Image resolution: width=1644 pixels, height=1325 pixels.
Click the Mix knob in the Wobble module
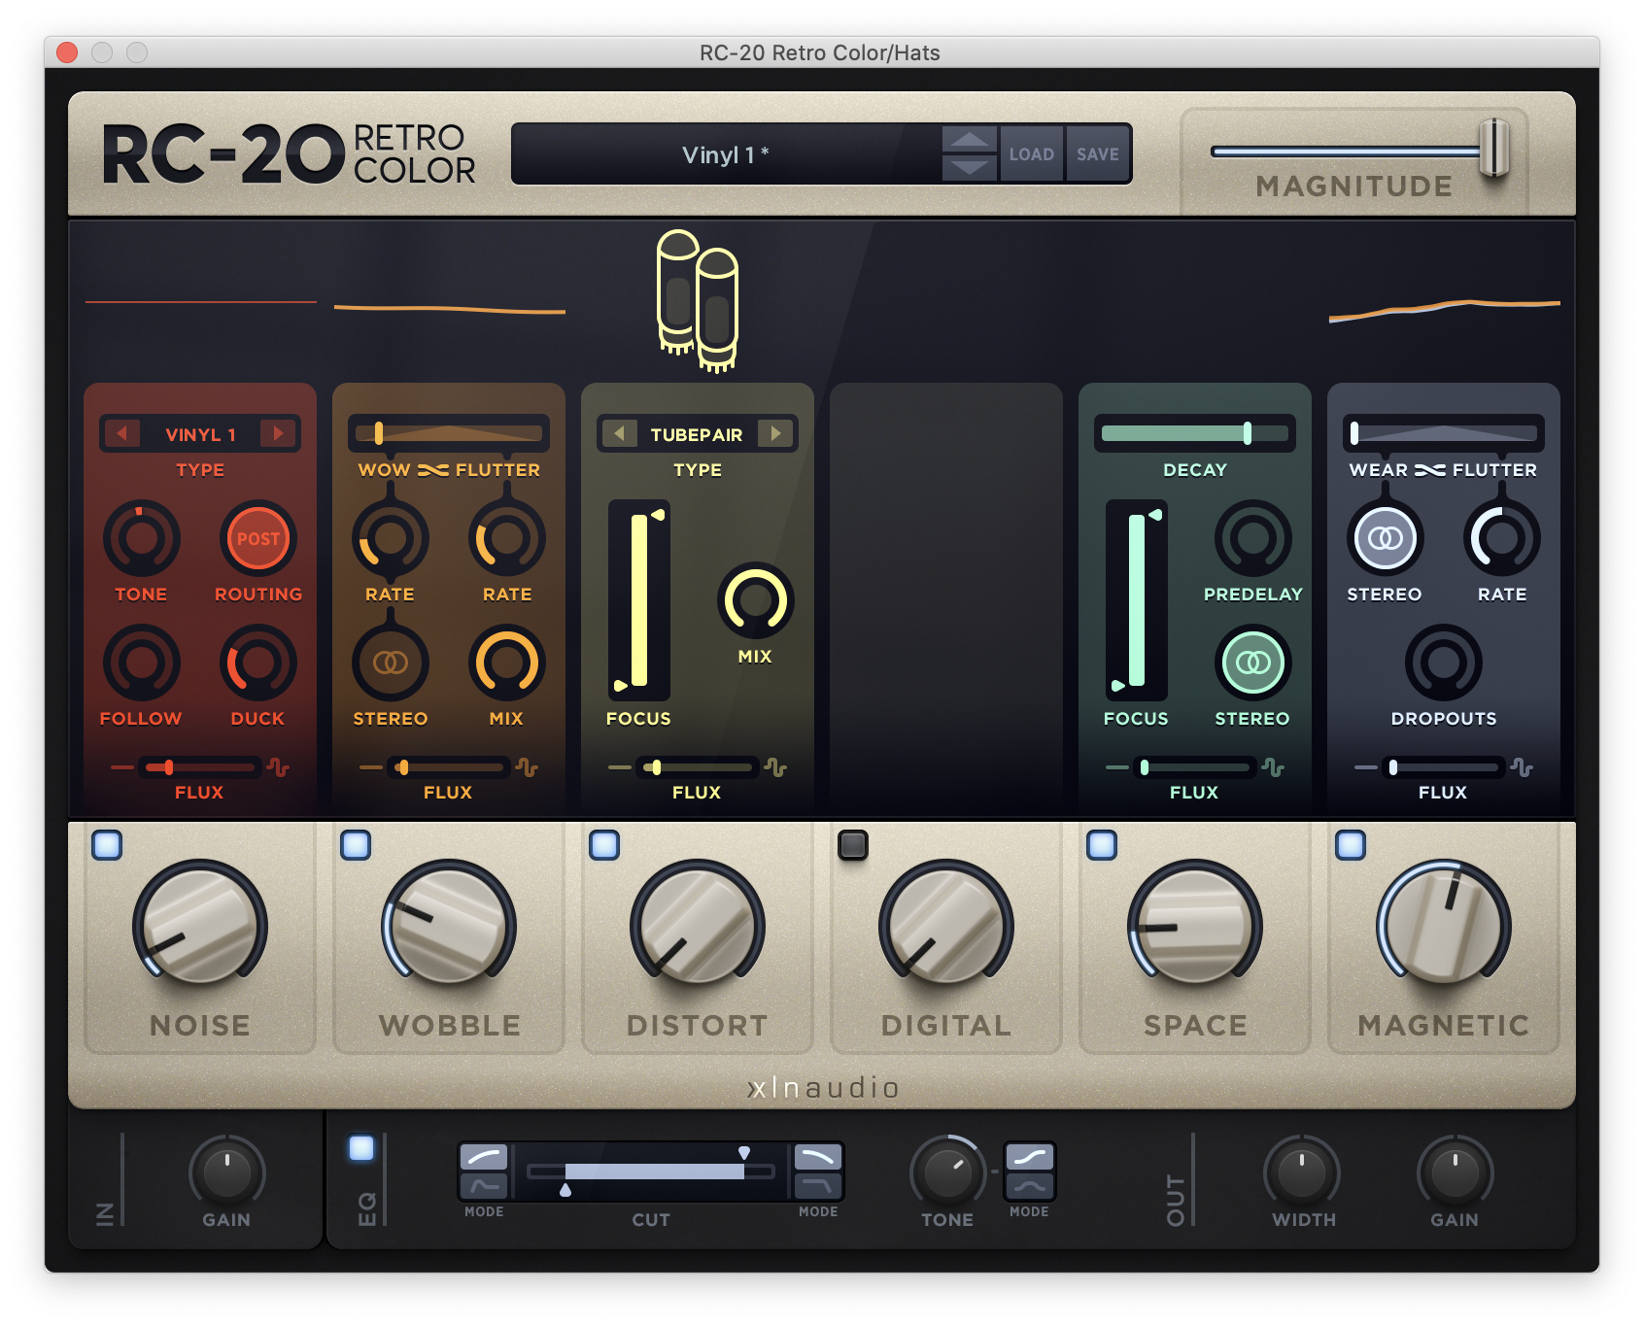click(507, 662)
